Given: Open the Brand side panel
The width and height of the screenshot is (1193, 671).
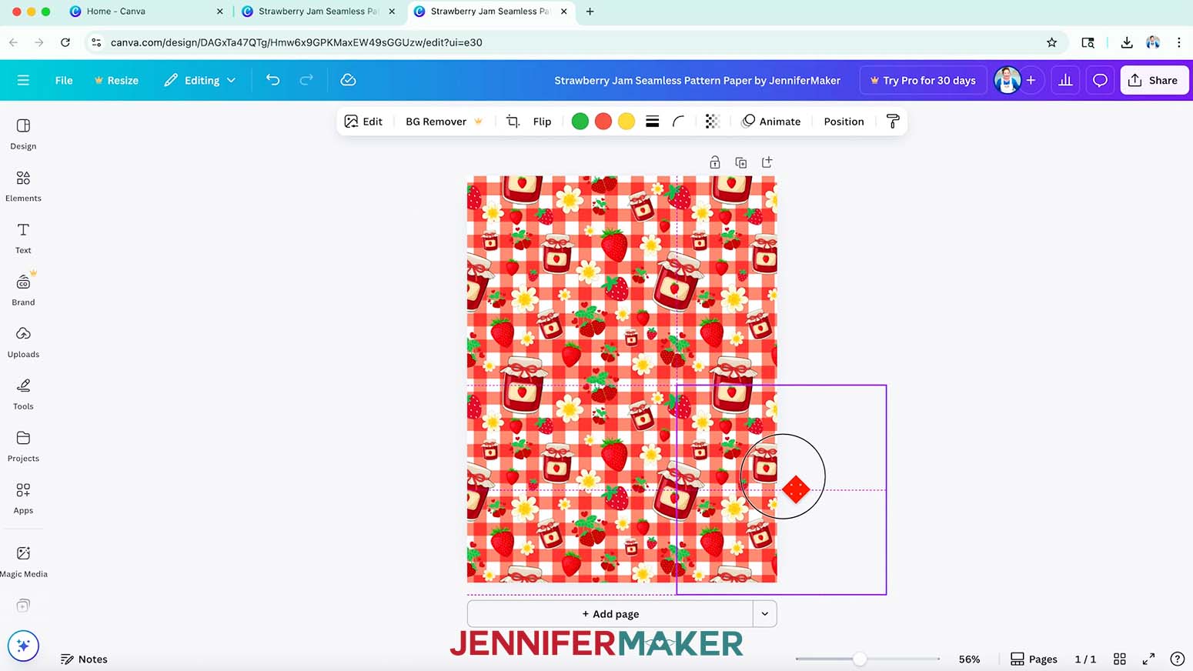Looking at the screenshot, I should pos(23,290).
